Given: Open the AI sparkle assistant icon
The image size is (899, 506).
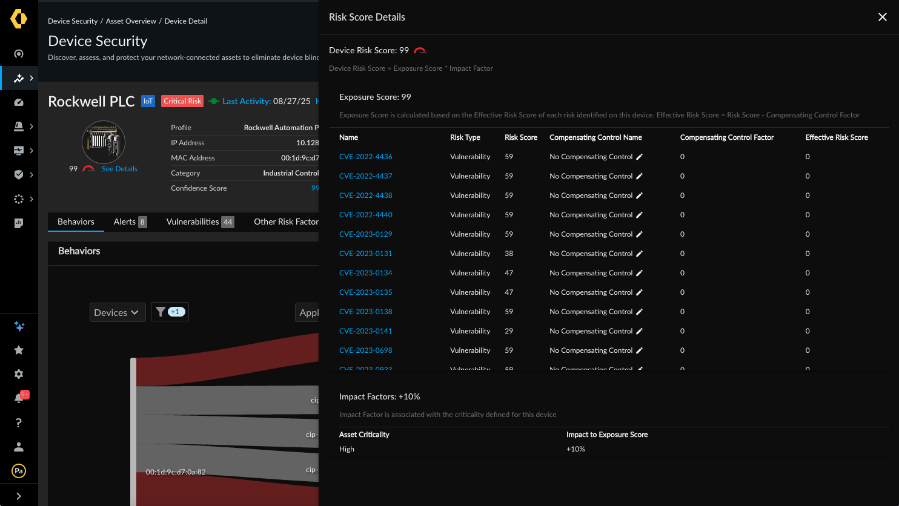Looking at the screenshot, I should coord(19,326).
